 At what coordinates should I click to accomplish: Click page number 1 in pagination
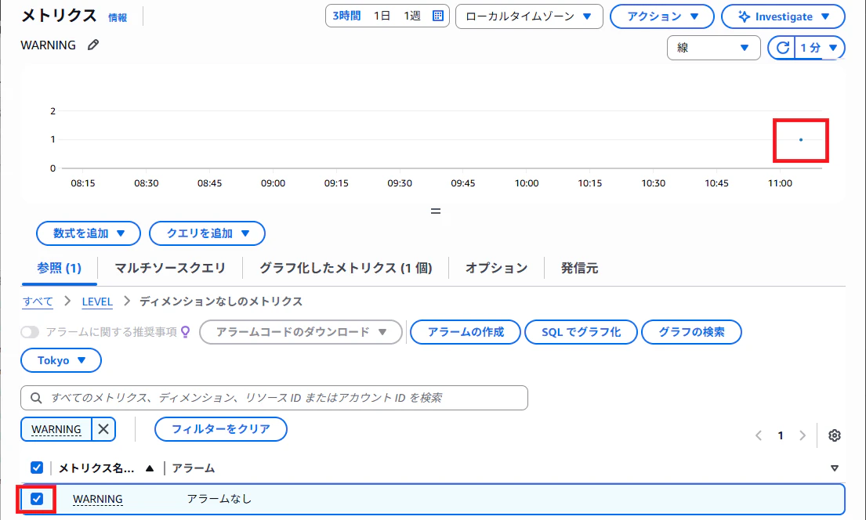coord(781,435)
